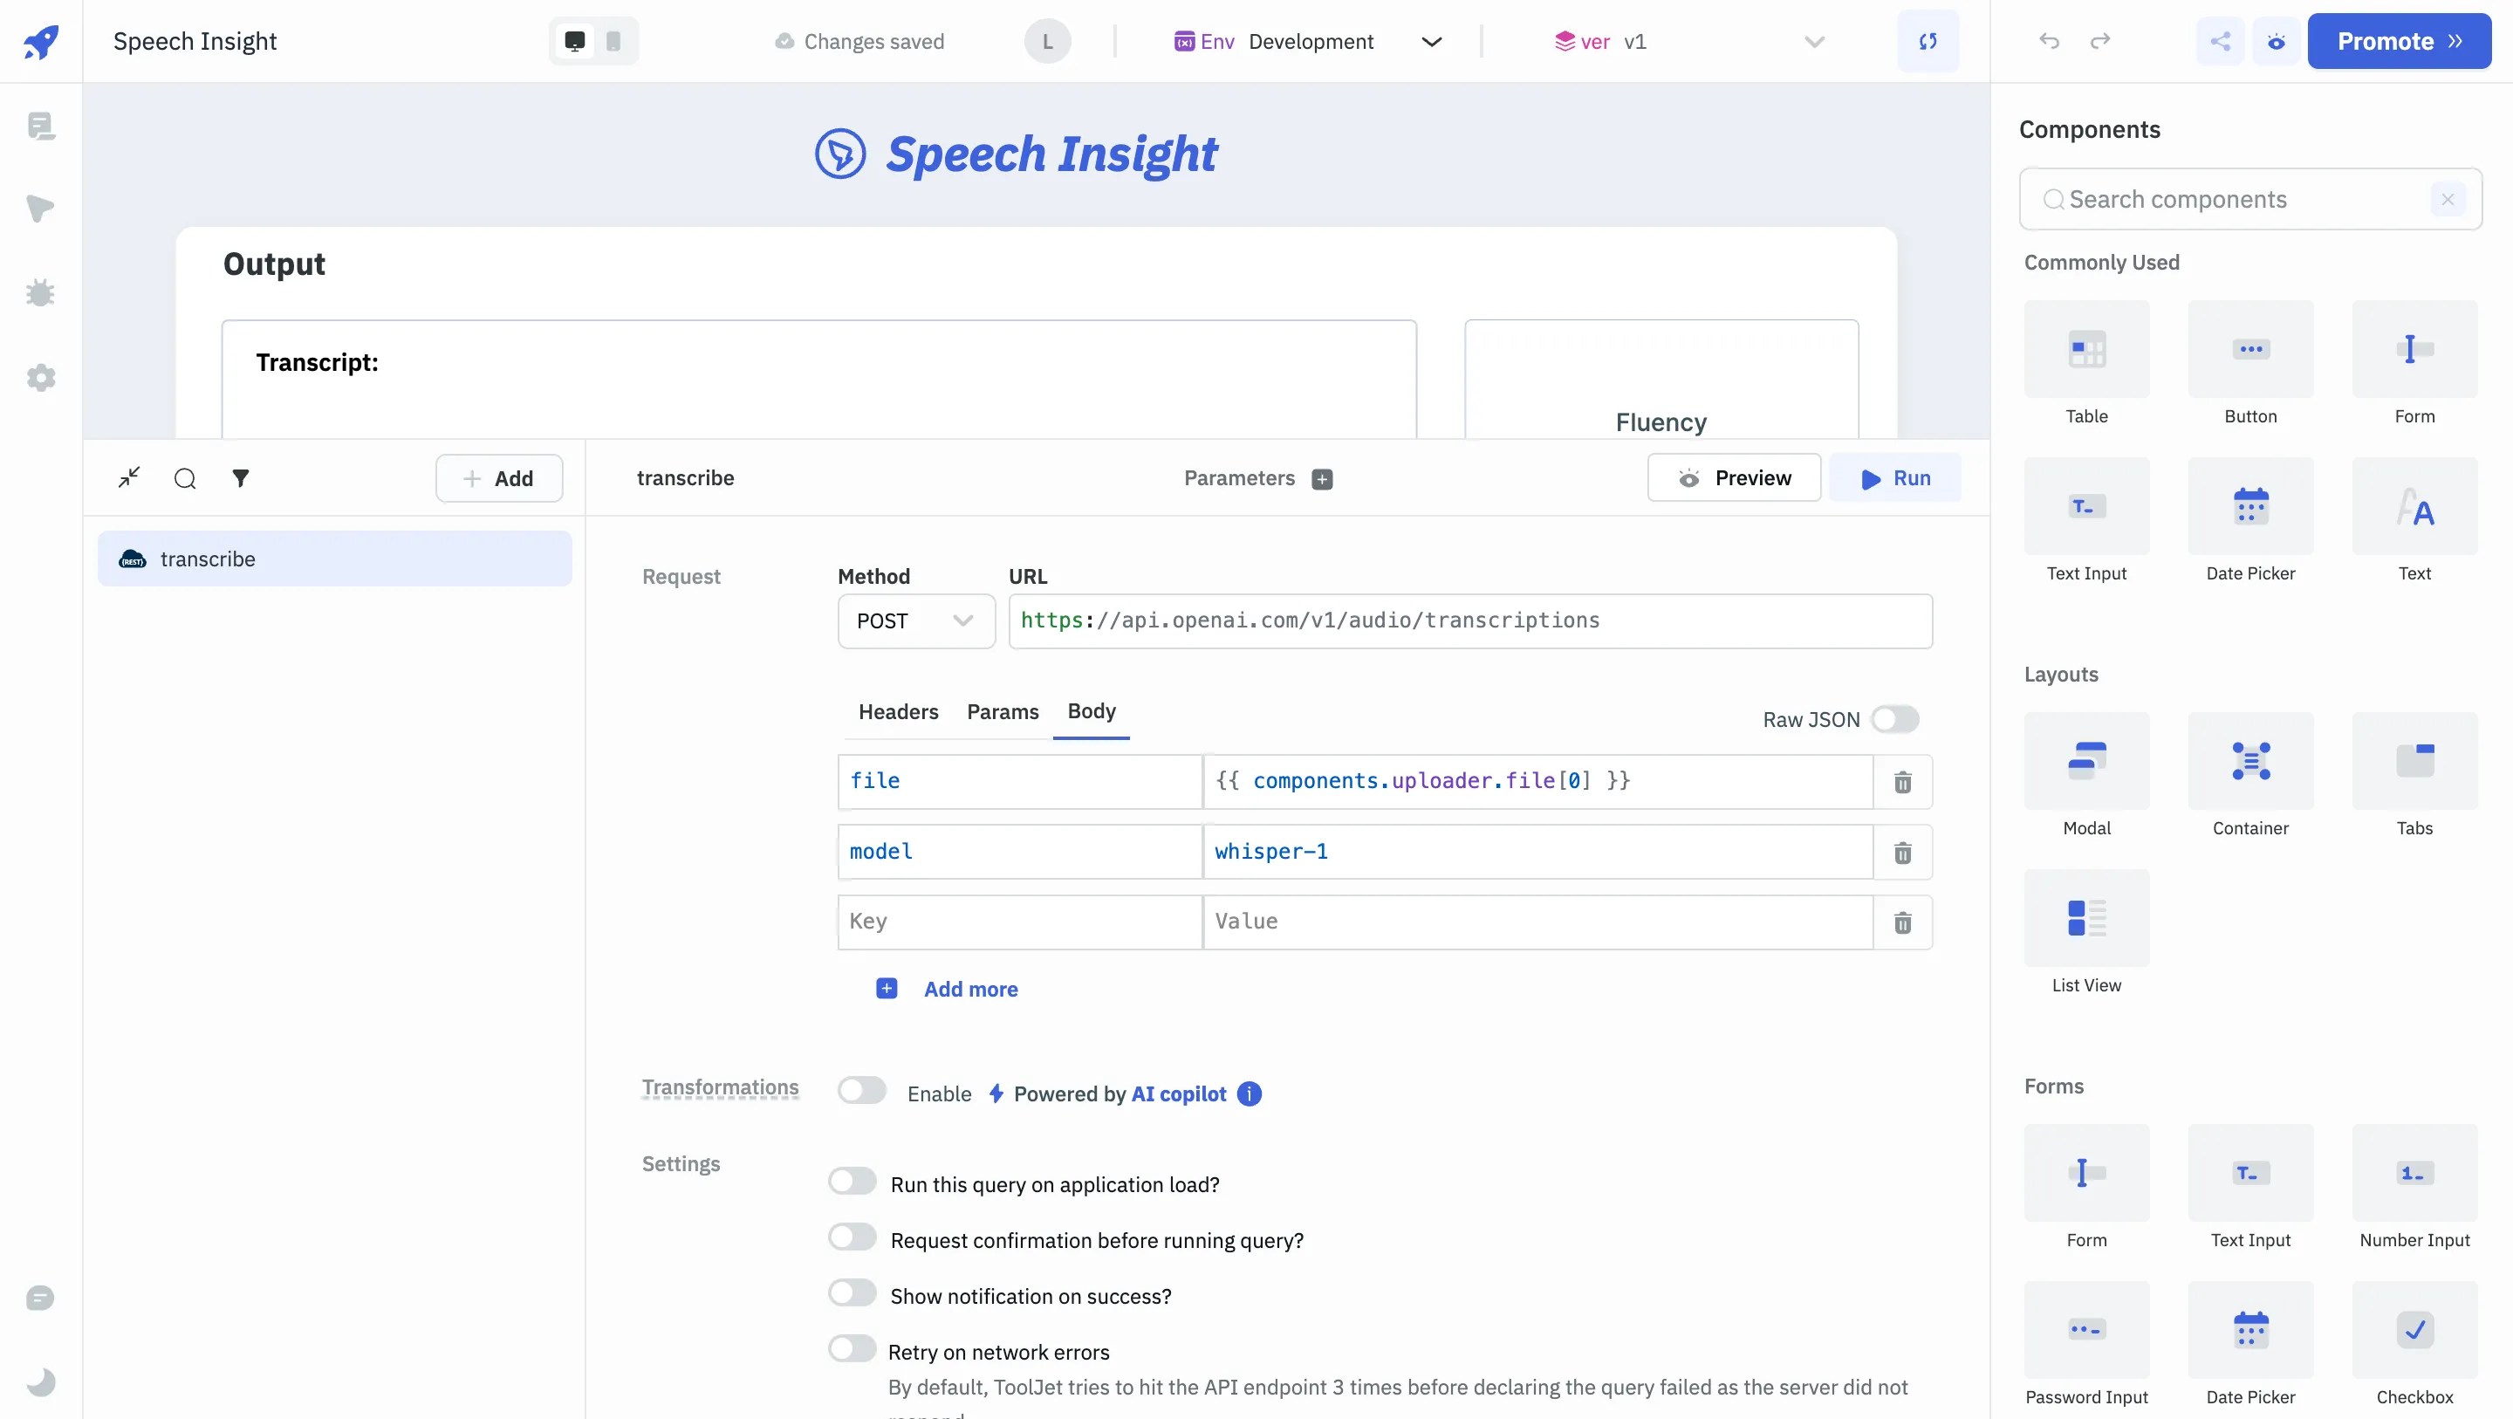Open the debugger bug icon in sidebar
Image resolution: width=2513 pixels, height=1419 pixels.
tap(40, 292)
